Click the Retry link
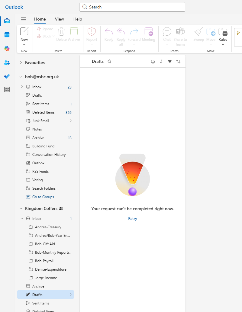Screen dimensions: 242x312 point(133,218)
